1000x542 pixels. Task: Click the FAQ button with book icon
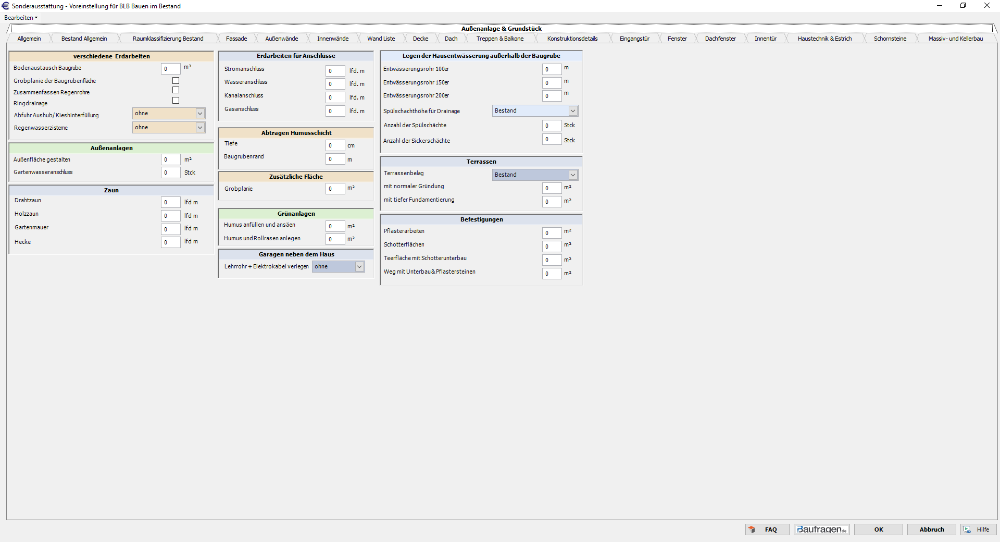pos(767,529)
